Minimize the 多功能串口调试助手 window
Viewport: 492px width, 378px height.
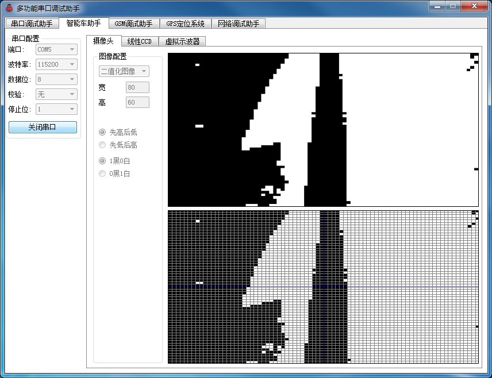(x=437, y=6)
